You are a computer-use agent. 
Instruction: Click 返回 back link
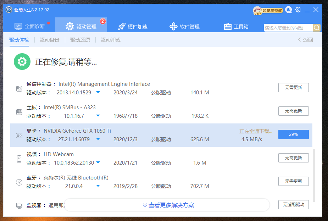(305, 40)
